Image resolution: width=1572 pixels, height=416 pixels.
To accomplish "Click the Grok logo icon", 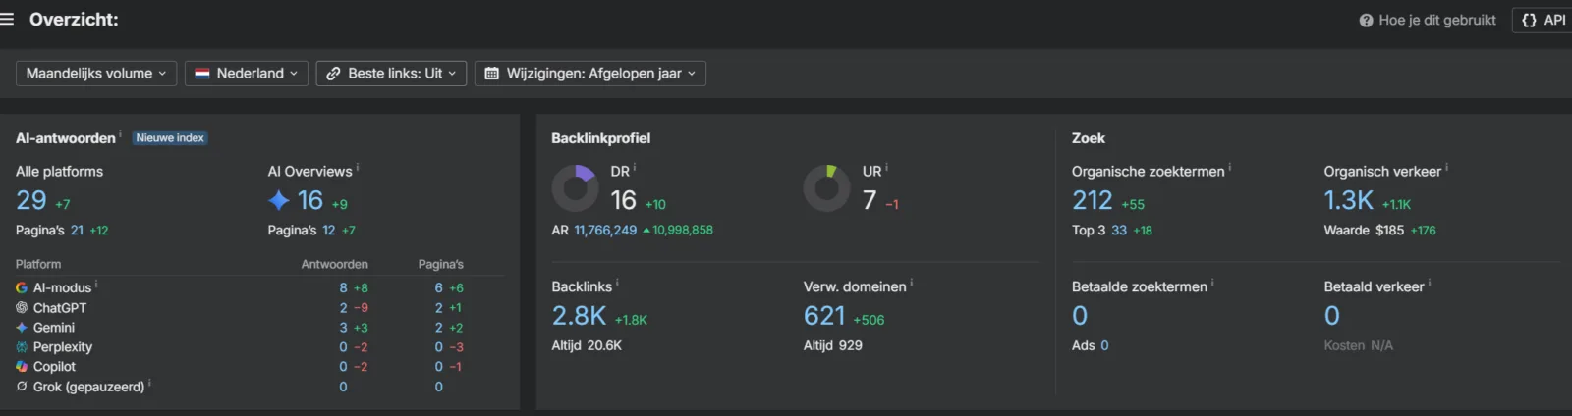I will pos(22,387).
